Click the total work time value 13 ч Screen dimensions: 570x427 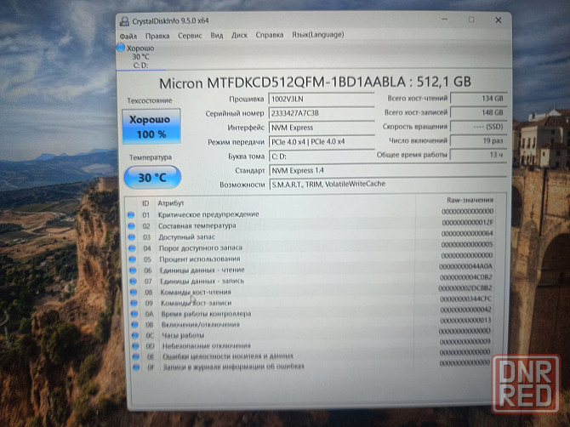(478, 155)
